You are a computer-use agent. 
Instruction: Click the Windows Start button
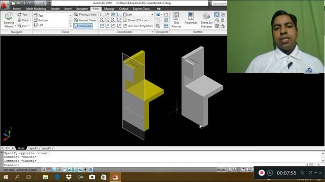tap(6, 177)
